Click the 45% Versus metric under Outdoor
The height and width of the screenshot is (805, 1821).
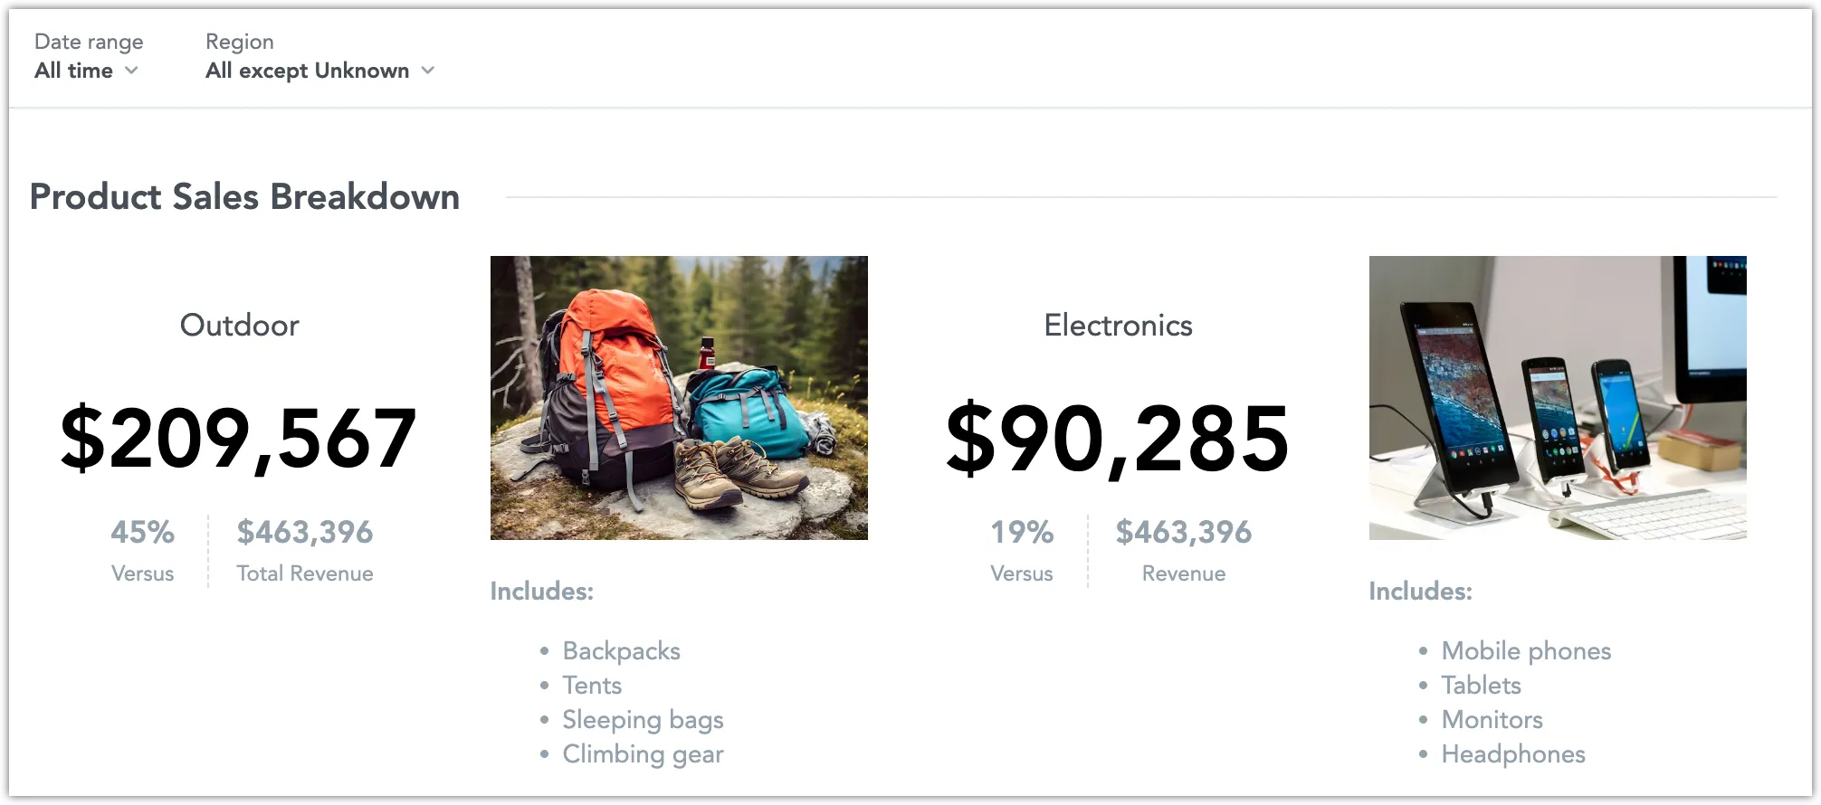coord(142,533)
